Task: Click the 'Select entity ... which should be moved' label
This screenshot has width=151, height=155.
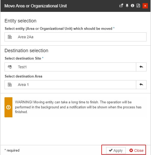Action: 58,28
